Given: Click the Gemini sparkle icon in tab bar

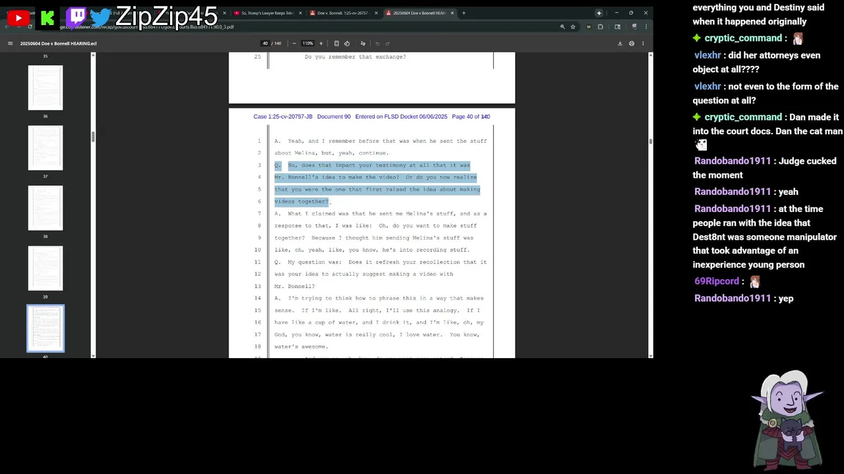Looking at the screenshot, I should click(599, 13).
